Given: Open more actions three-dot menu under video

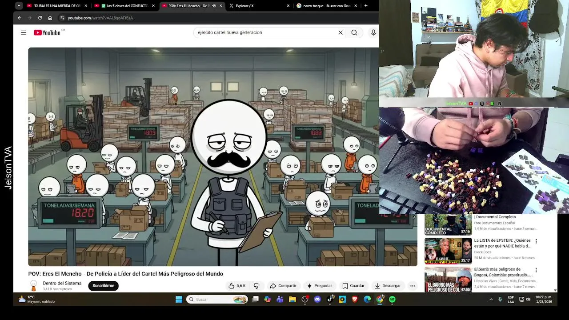Looking at the screenshot, I should click(x=413, y=286).
